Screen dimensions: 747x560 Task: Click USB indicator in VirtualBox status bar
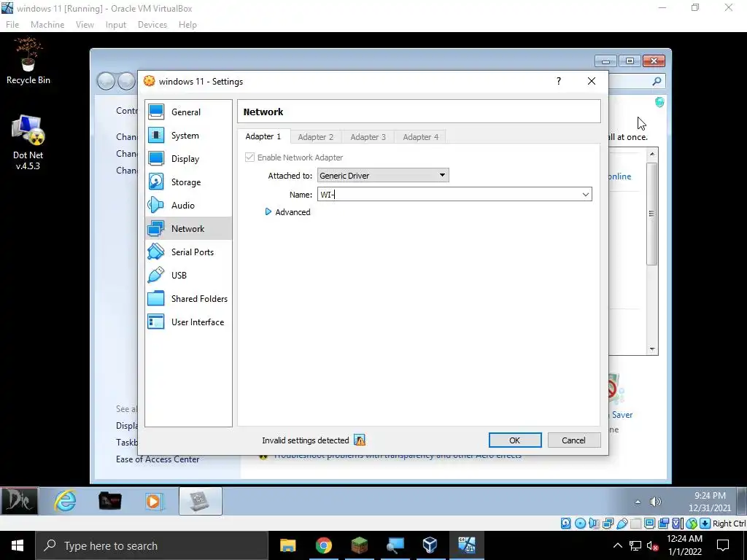point(622,524)
